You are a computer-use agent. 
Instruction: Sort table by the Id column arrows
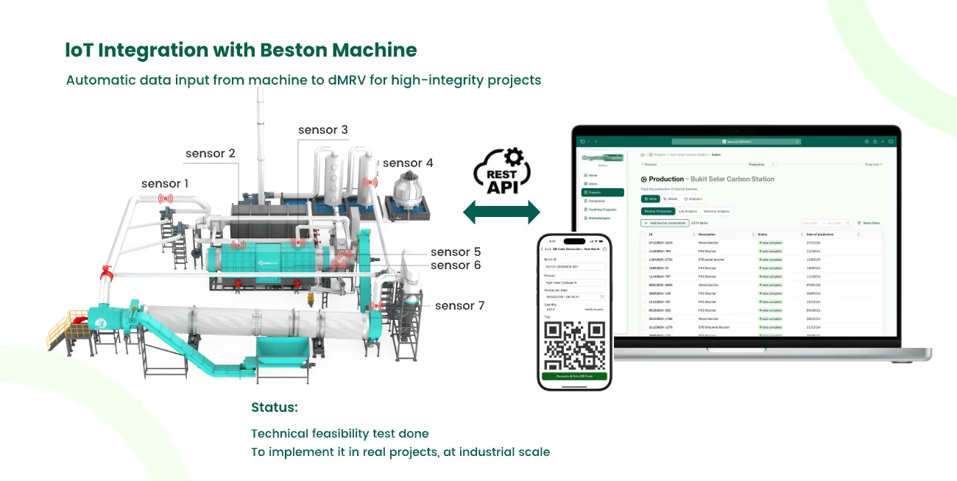(693, 234)
